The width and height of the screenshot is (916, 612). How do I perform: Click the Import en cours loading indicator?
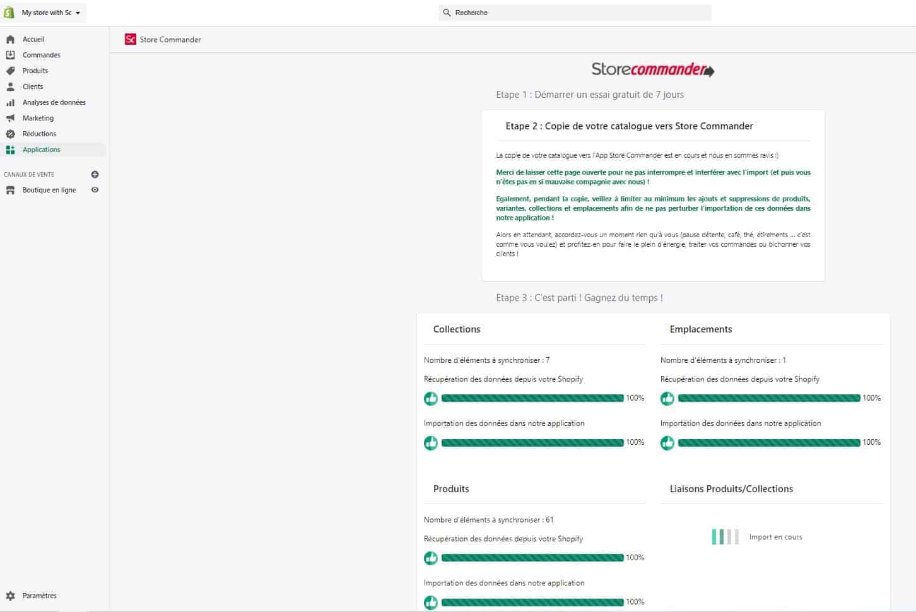pyautogui.click(x=725, y=537)
